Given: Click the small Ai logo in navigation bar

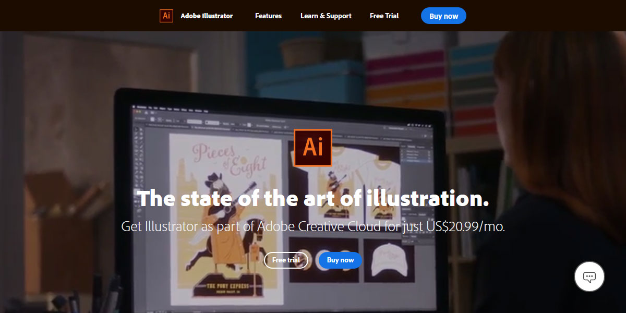Looking at the screenshot, I should (166, 16).
